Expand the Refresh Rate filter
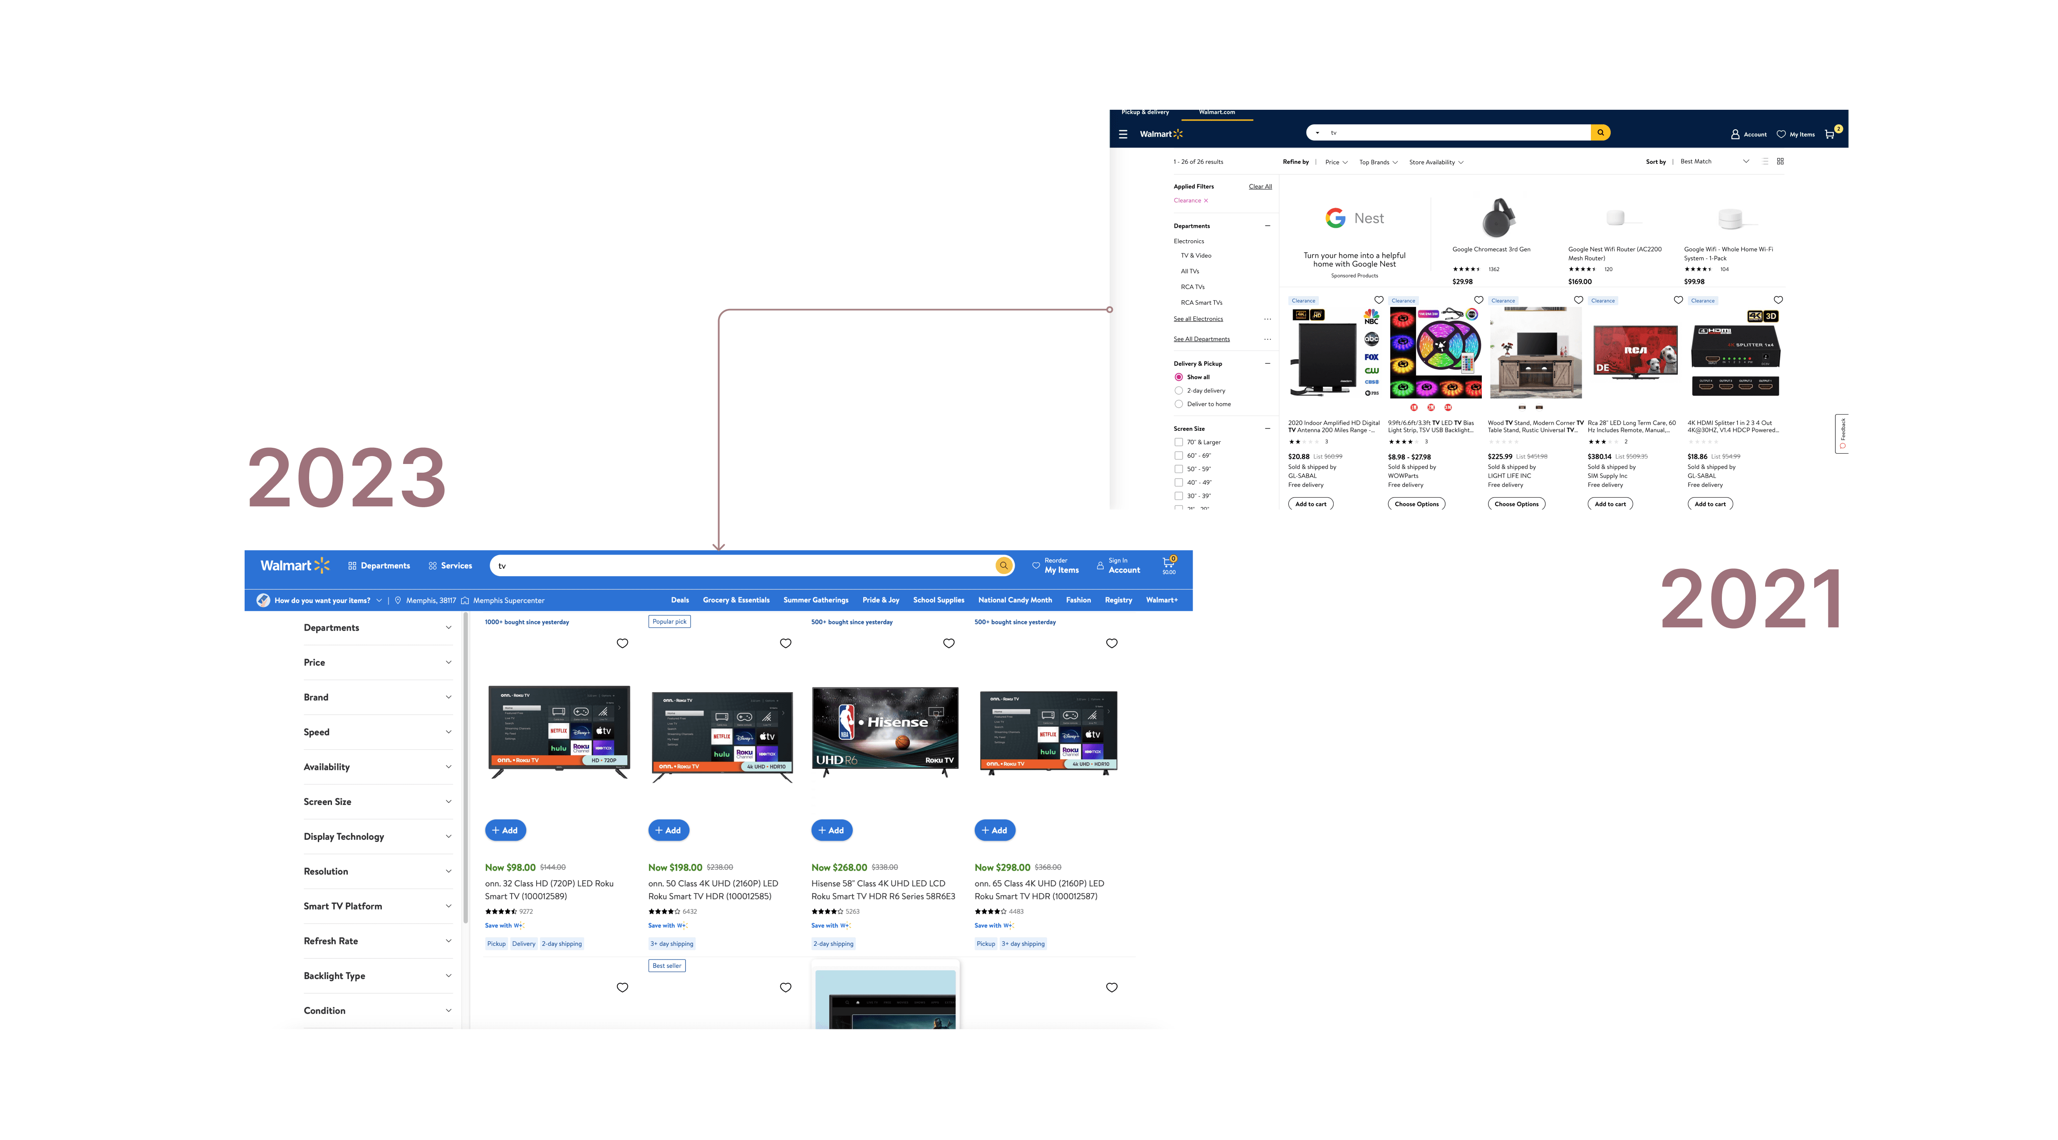The image size is (2058, 1140). [x=377, y=941]
